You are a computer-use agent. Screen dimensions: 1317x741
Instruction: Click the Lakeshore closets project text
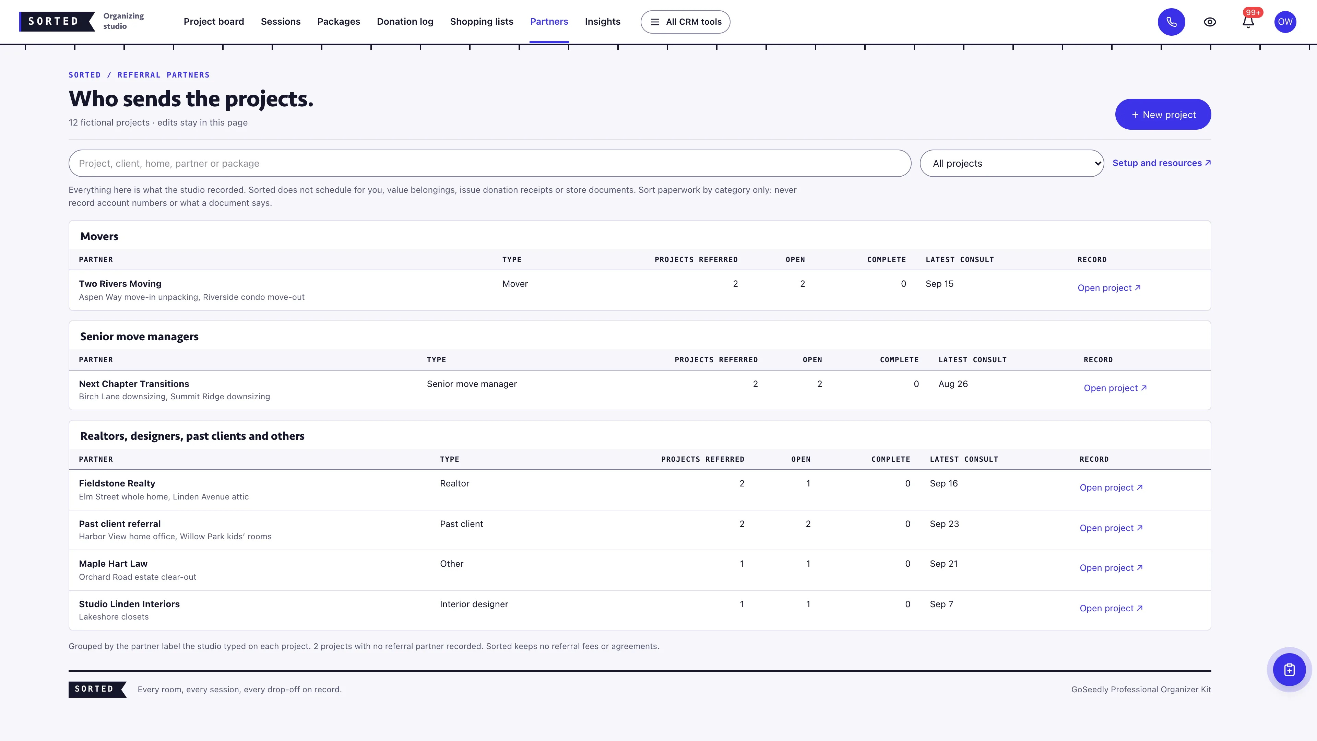pos(114,617)
